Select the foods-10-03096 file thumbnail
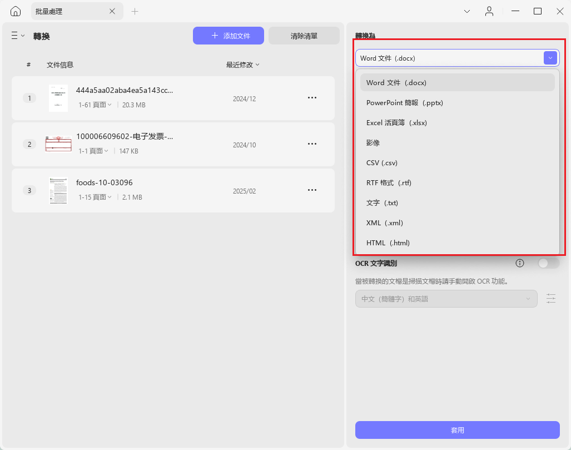The width and height of the screenshot is (571, 450). [x=58, y=191]
